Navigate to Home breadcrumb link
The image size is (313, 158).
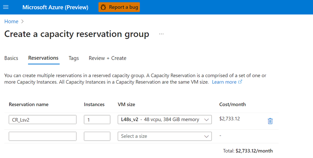click(11, 21)
